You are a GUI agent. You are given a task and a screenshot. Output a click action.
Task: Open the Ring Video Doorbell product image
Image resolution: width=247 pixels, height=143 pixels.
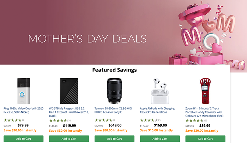tap(23, 90)
